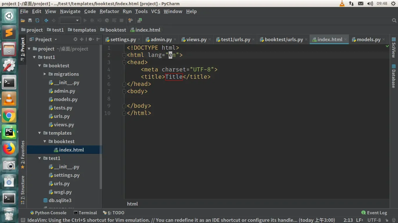The height and width of the screenshot is (223, 398).
Task: Open the Tools menu
Action: coord(141,11)
